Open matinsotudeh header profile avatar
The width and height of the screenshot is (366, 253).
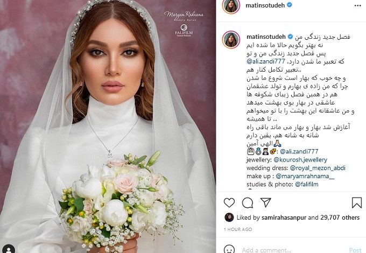tap(231, 5)
